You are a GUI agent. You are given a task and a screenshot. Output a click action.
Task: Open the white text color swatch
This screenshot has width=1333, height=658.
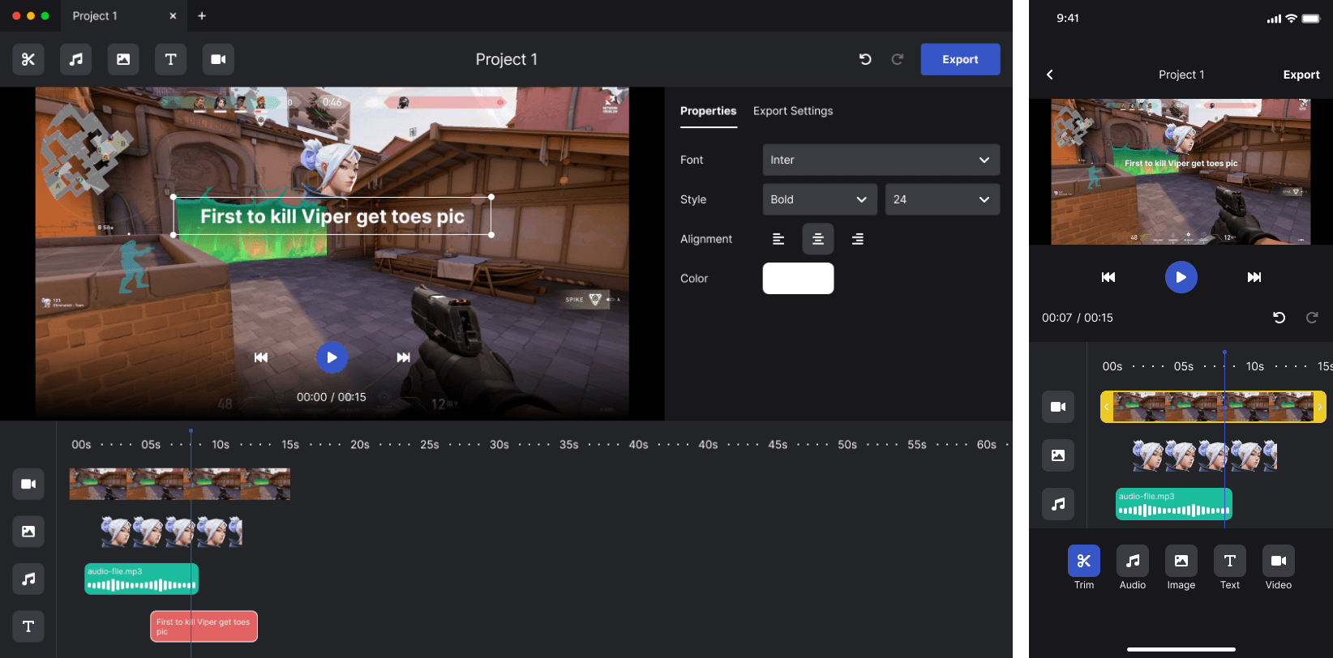click(798, 278)
